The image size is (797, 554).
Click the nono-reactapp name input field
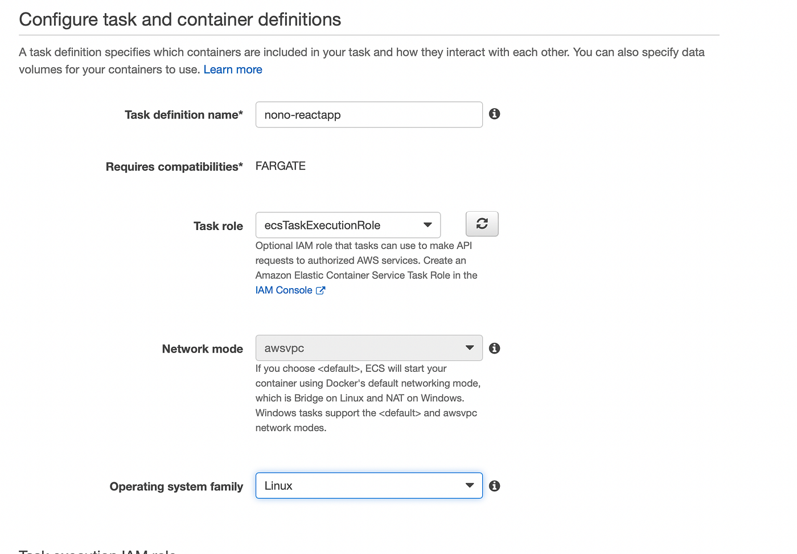click(368, 114)
